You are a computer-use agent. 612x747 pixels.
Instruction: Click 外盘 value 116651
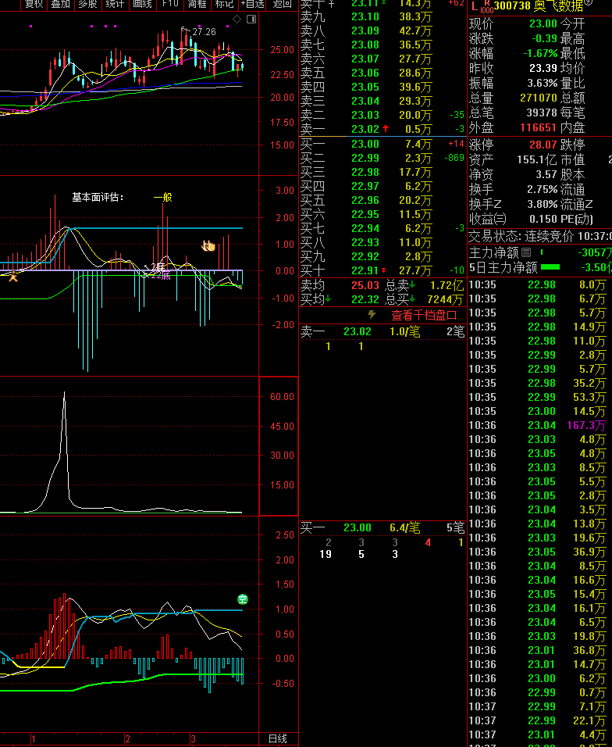click(539, 127)
